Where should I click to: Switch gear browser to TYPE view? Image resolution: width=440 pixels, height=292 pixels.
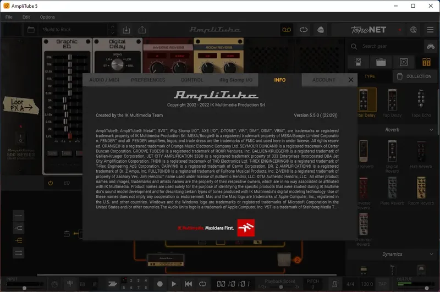(370, 76)
